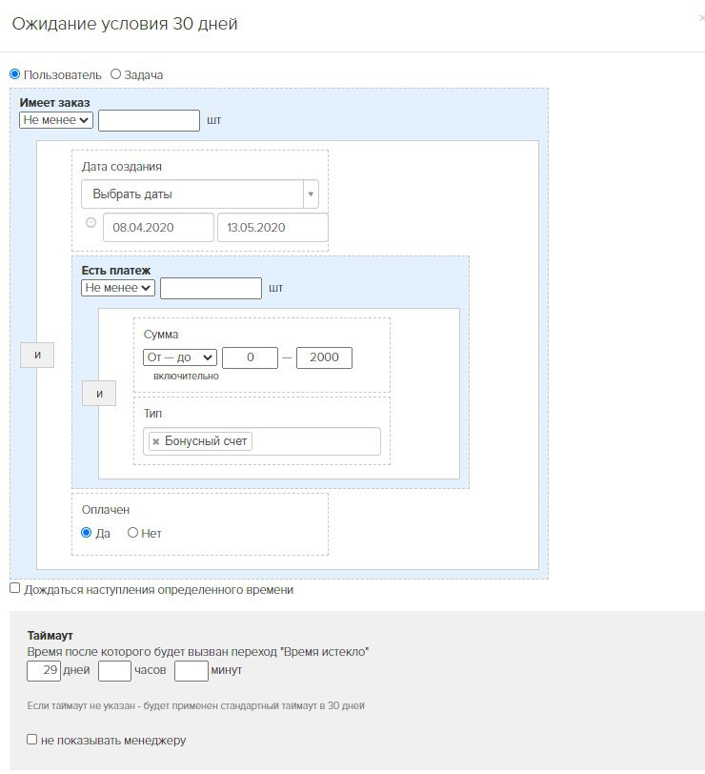Enable не показывать менеджеру checkbox

pyautogui.click(x=31, y=740)
